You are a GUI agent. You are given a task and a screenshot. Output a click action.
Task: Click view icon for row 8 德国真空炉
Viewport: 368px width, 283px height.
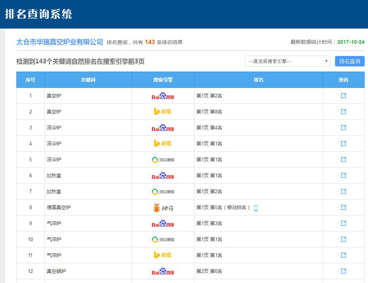coord(343,207)
